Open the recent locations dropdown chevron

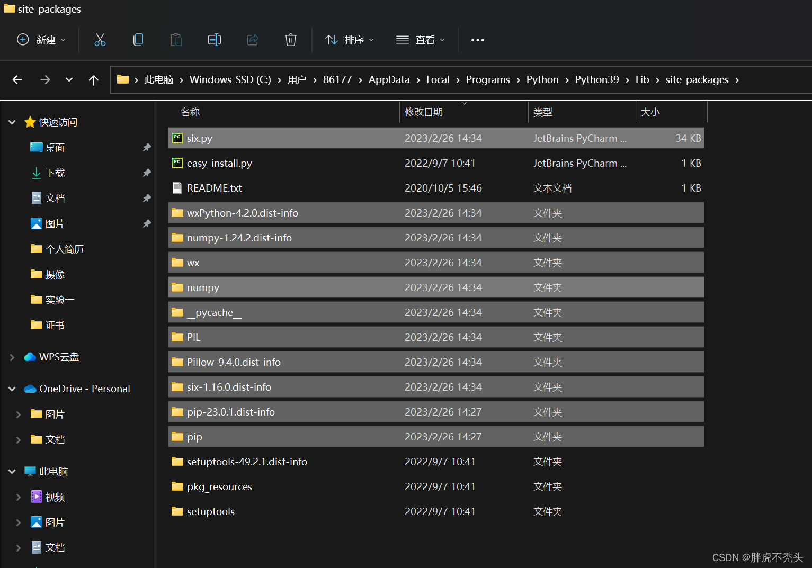point(69,80)
